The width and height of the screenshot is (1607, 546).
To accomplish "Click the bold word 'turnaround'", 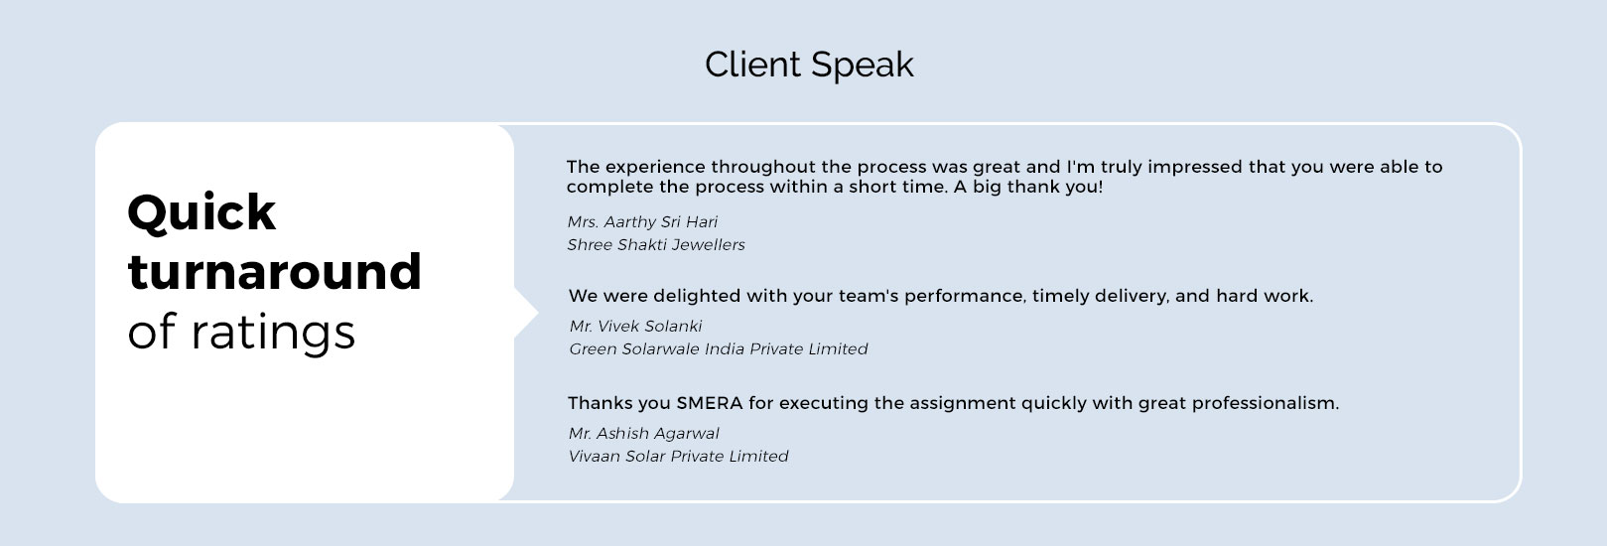I will tap(275, 272).
